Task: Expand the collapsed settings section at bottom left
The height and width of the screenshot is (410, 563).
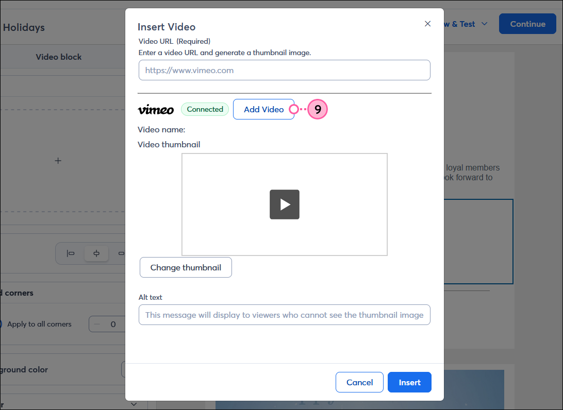Action: pos(134,404)
